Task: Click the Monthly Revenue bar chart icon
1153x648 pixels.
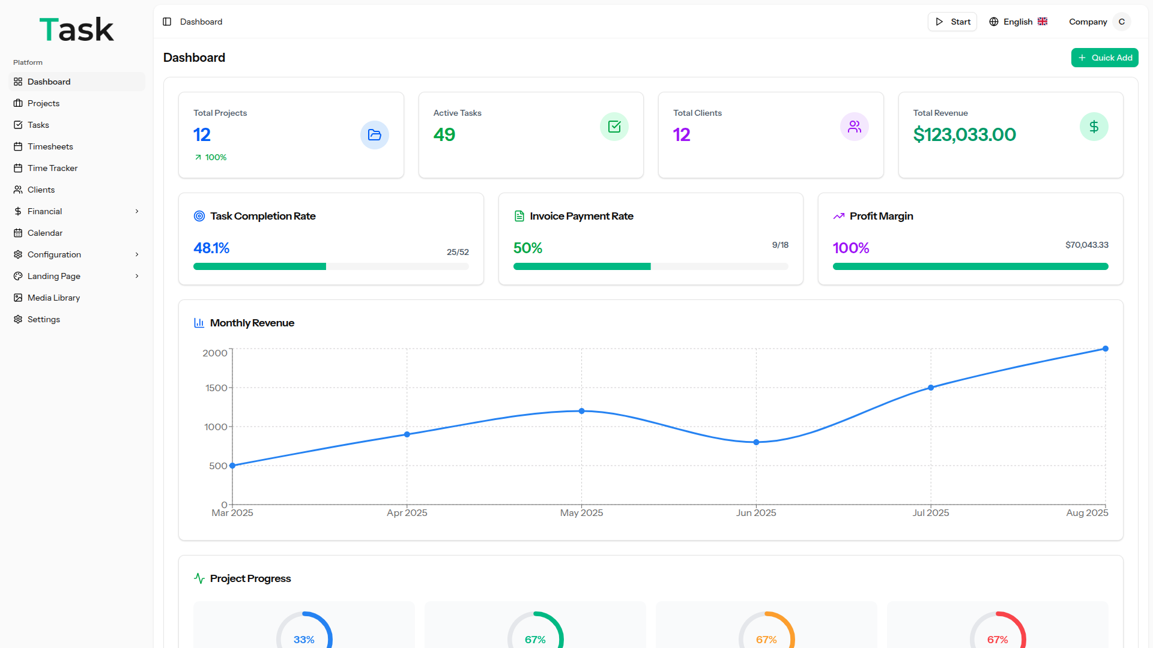Action: [199, 323]
